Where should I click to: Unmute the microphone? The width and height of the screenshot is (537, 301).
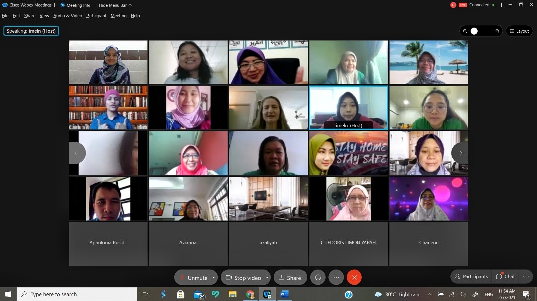(x=193, y=278)
